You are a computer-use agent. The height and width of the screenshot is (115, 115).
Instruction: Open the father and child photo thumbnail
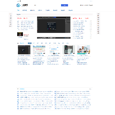tap(84, 50)
